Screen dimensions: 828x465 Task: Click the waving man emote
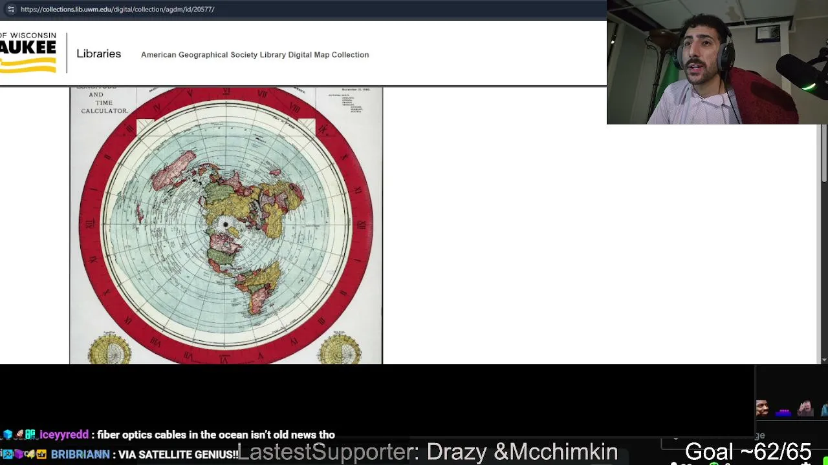pyautogui.click(x=805, y=409)
